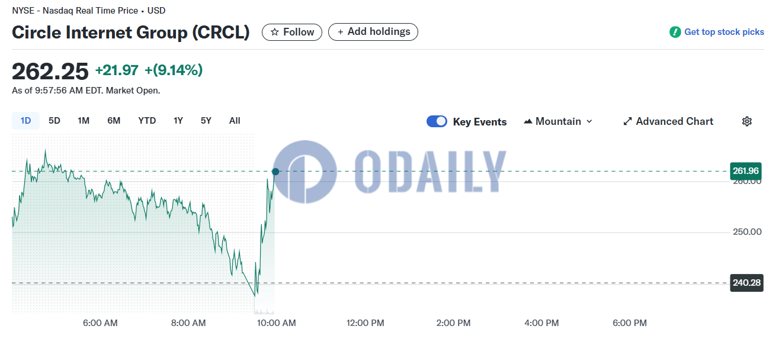Click the chevron next to Mountain

click(589, 121)
